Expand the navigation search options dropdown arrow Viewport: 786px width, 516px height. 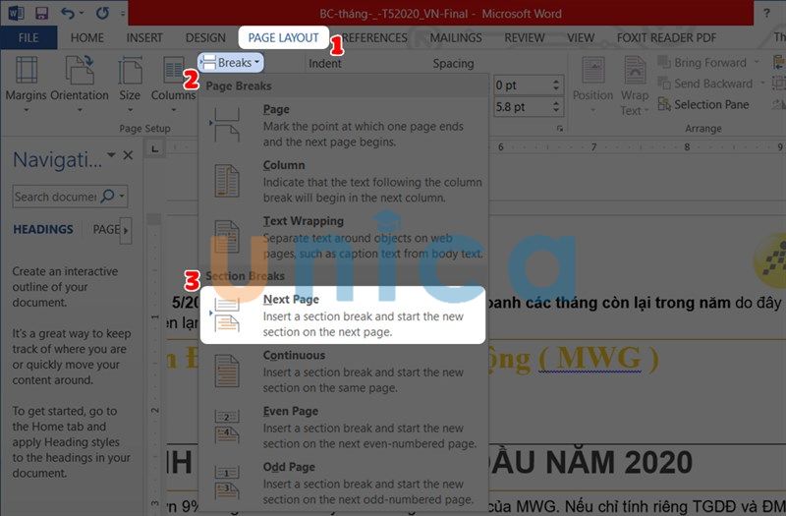(x=123, y=196)
